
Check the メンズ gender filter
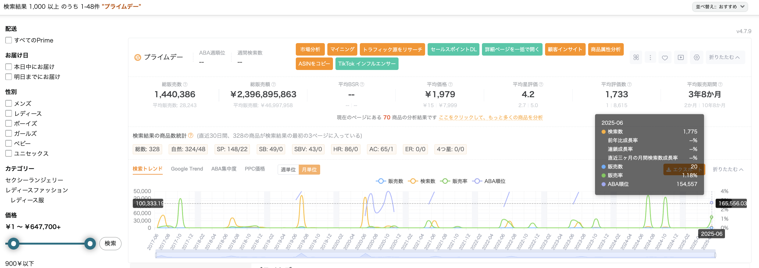click(9, 103)
